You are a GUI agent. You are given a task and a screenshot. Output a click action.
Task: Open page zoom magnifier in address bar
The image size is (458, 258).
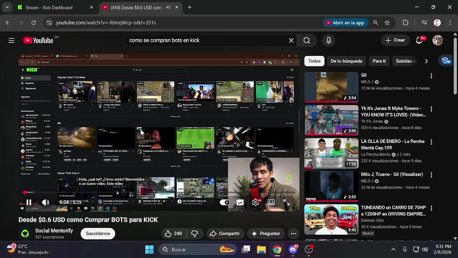pos(375,23)
